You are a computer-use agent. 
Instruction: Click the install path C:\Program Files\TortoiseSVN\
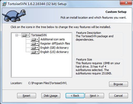tap(47, 83)
